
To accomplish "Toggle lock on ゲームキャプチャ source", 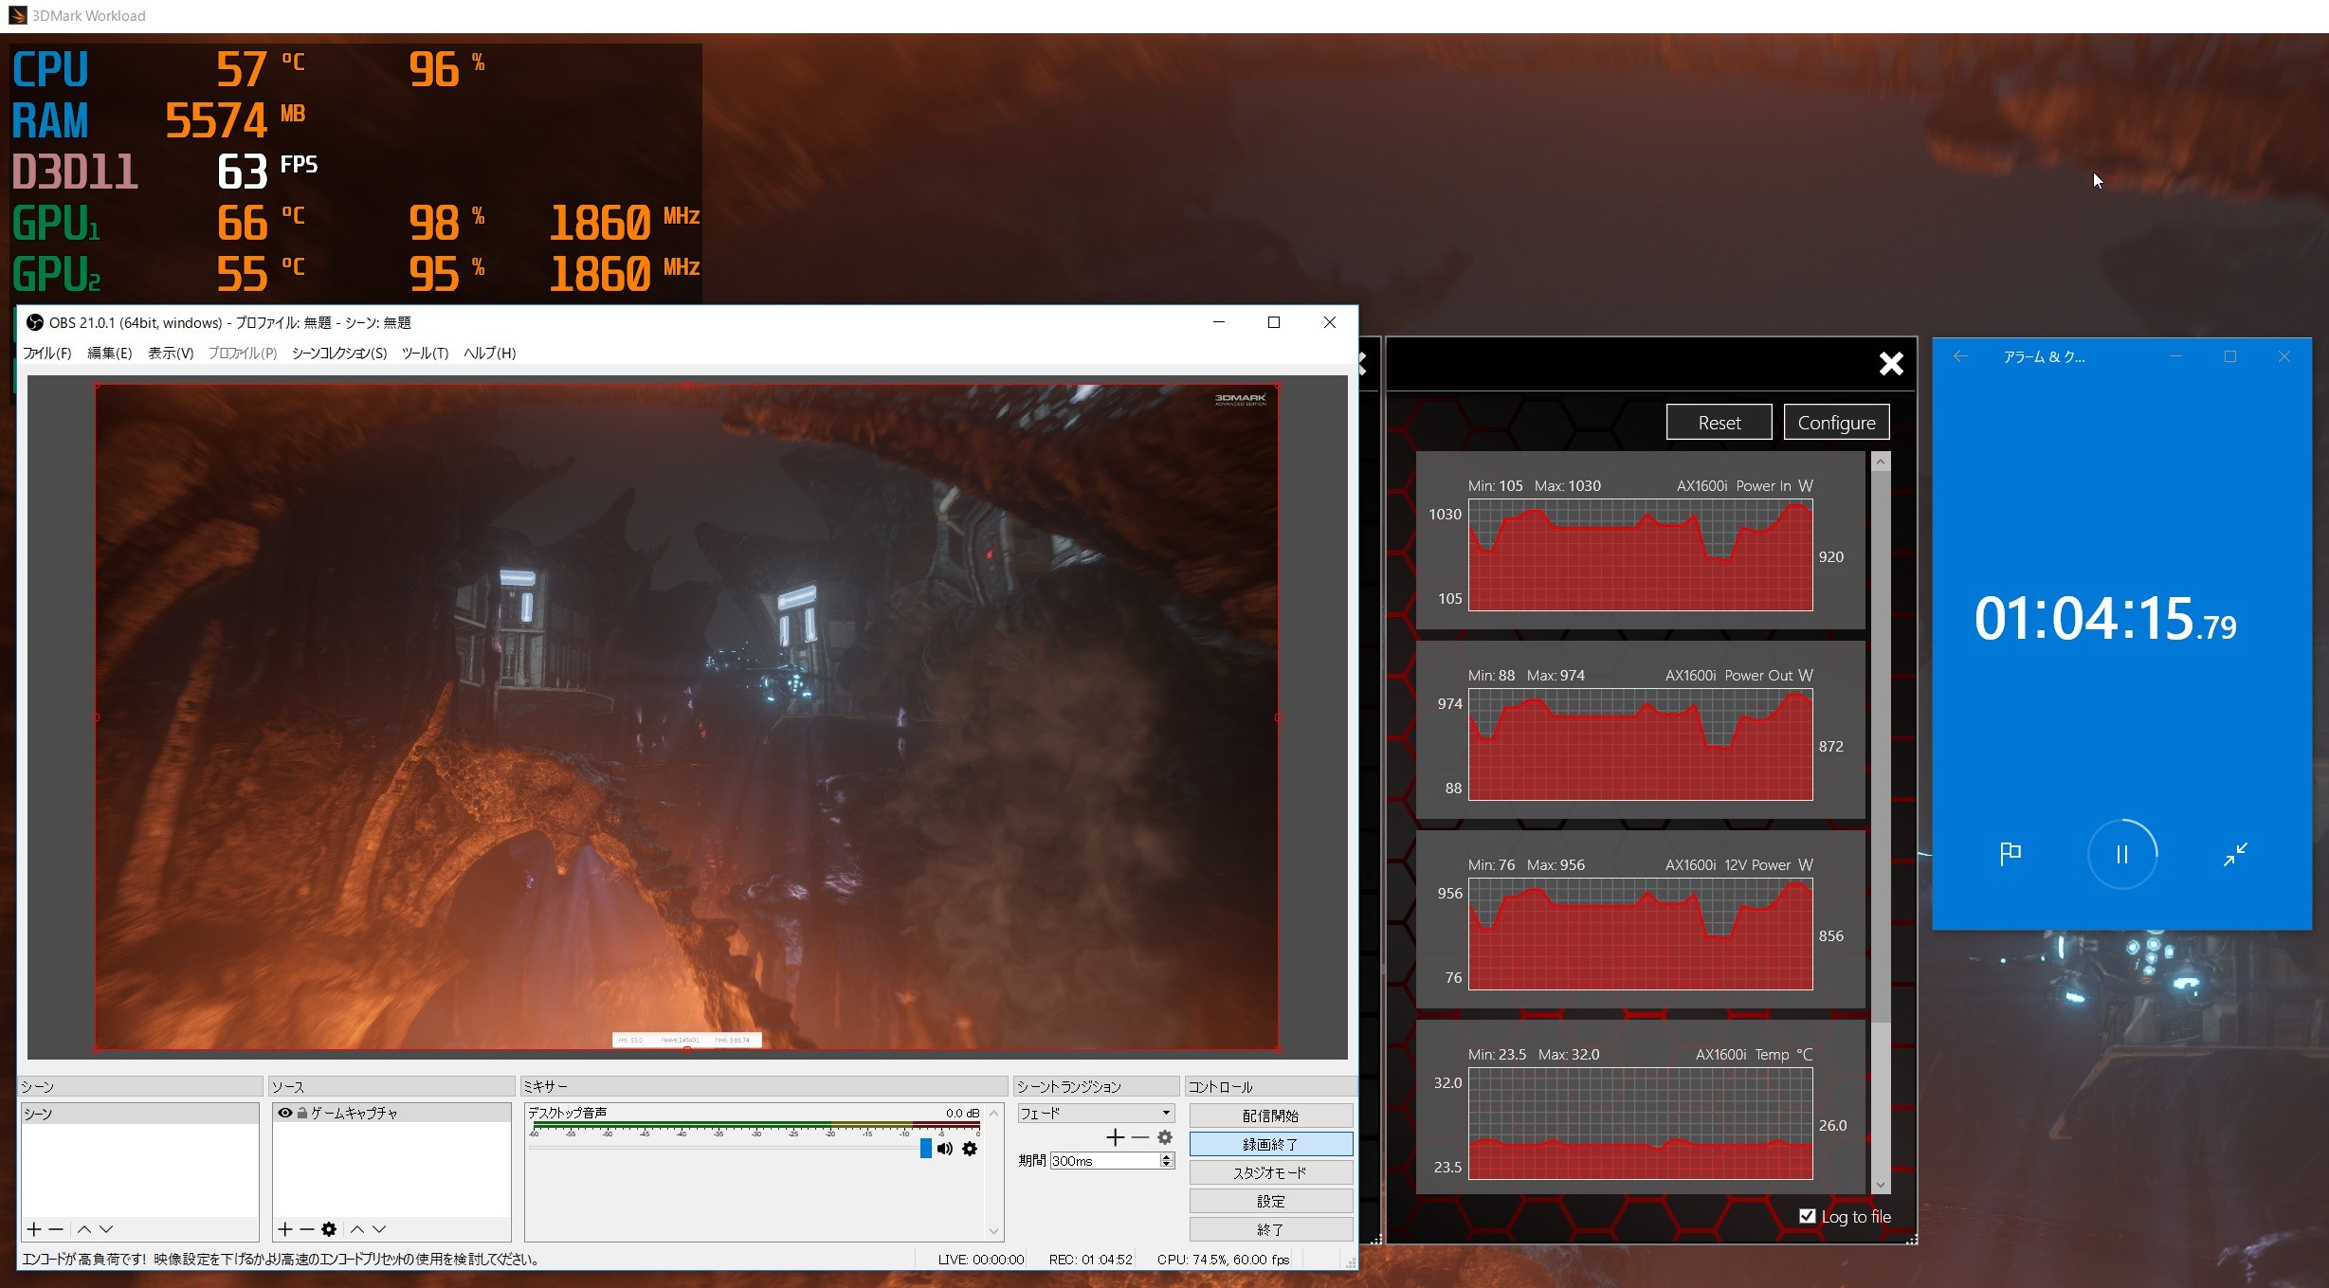I will pos(302,1113).
